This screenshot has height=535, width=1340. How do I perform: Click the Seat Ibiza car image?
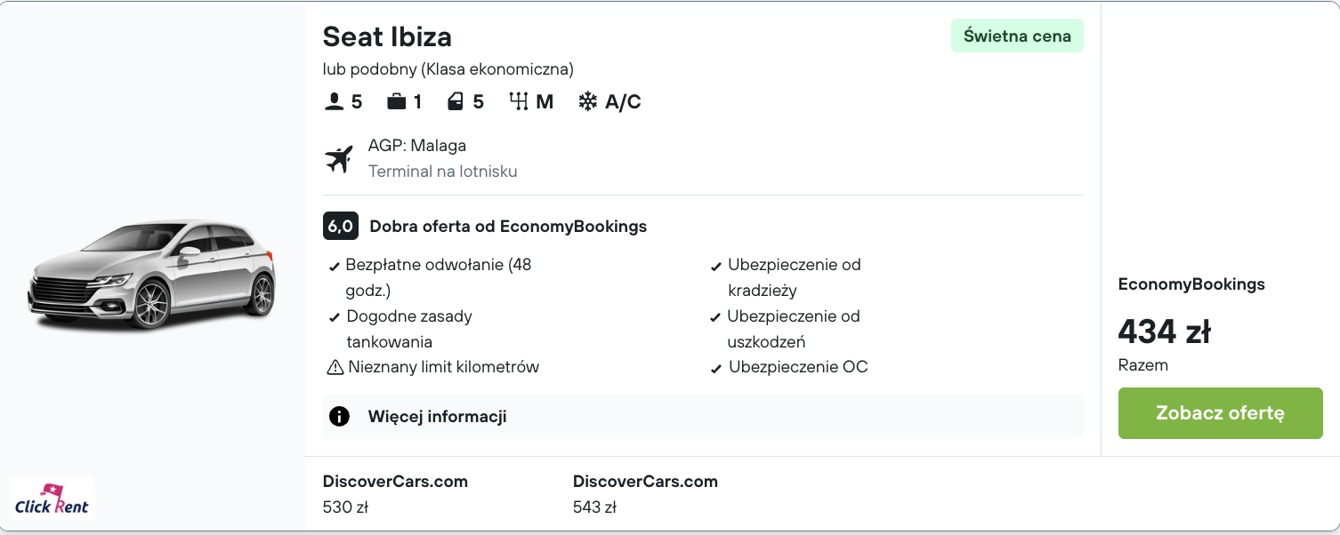(152, 275)
